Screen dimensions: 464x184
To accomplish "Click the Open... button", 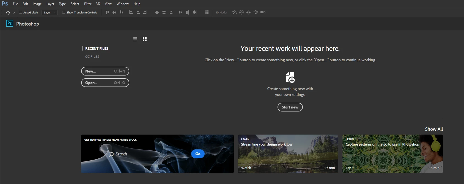I will pyautogui.click(x=105, y=83).
